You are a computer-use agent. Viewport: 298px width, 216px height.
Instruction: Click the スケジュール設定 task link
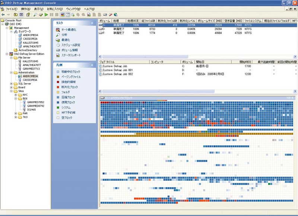point(71,45)
